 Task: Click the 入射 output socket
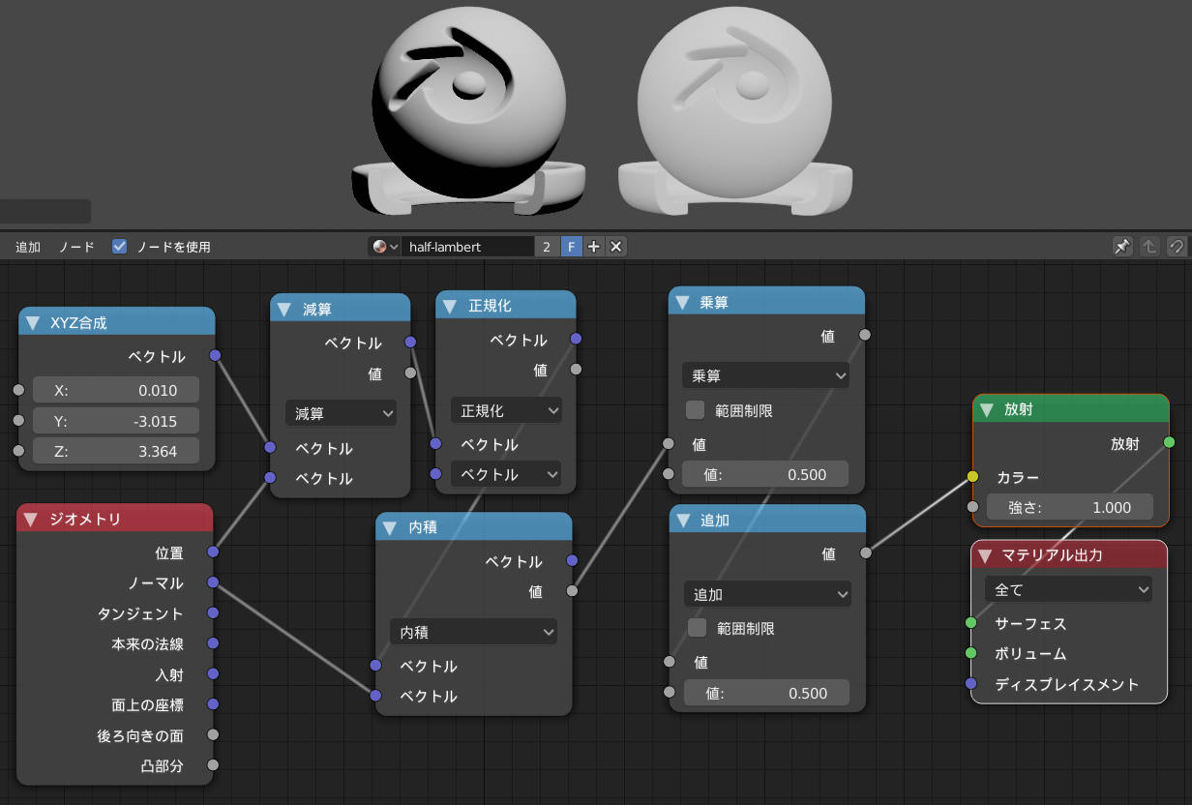[x=213, y=674]
